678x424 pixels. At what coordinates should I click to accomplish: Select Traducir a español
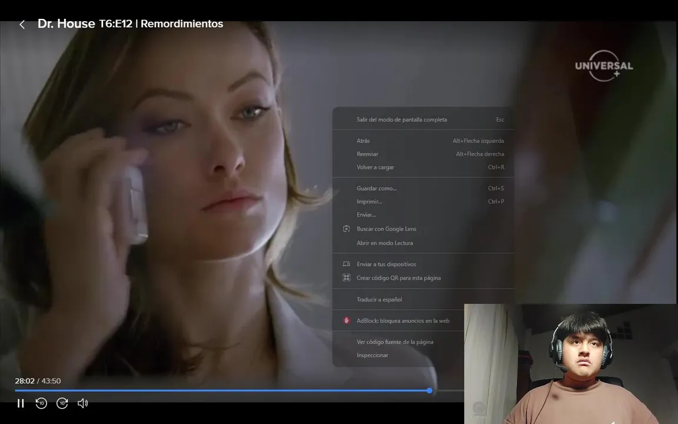coord(423,299)
